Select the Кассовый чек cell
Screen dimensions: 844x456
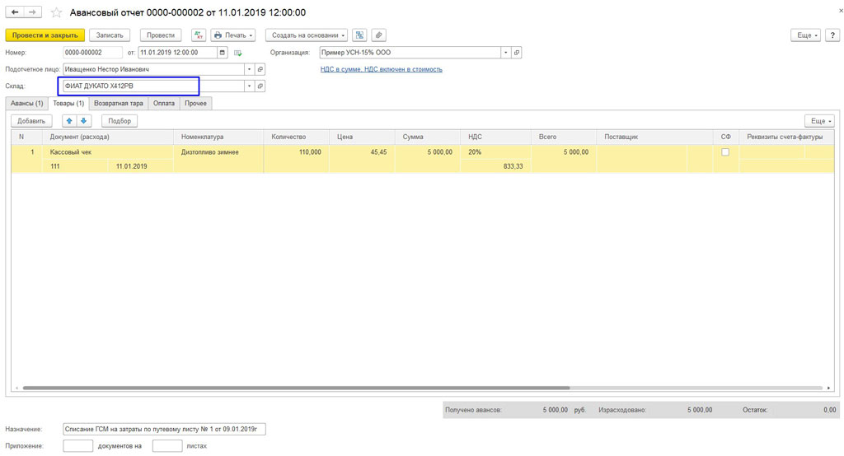coord(108,152)
